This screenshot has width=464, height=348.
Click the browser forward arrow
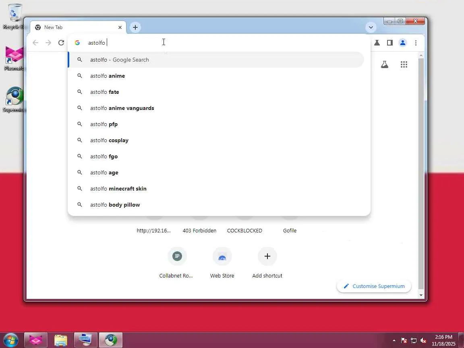[48, 43]
